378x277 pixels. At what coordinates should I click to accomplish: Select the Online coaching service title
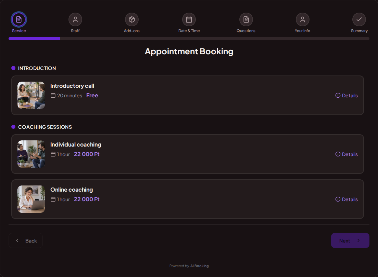pos(72,190)
